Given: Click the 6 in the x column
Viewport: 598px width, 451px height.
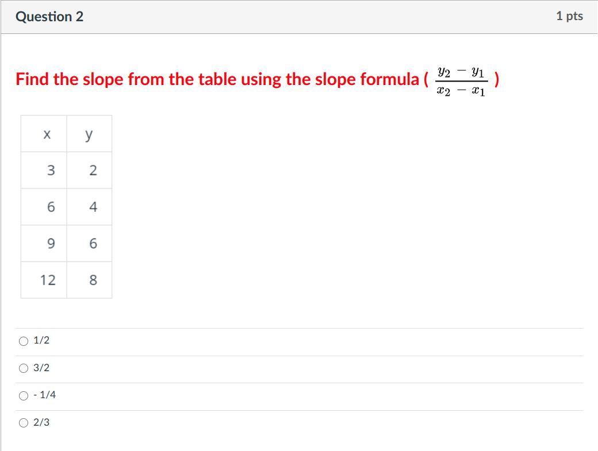Looking at the screenshot, I should tap(51, 207).
